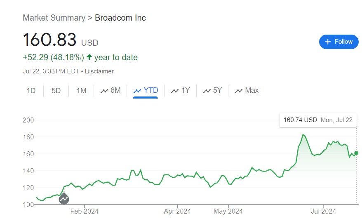The height and width of the screenshot is (221, 362).
Task: Click the plus icon on Follow button
Action: click(328, 42)
